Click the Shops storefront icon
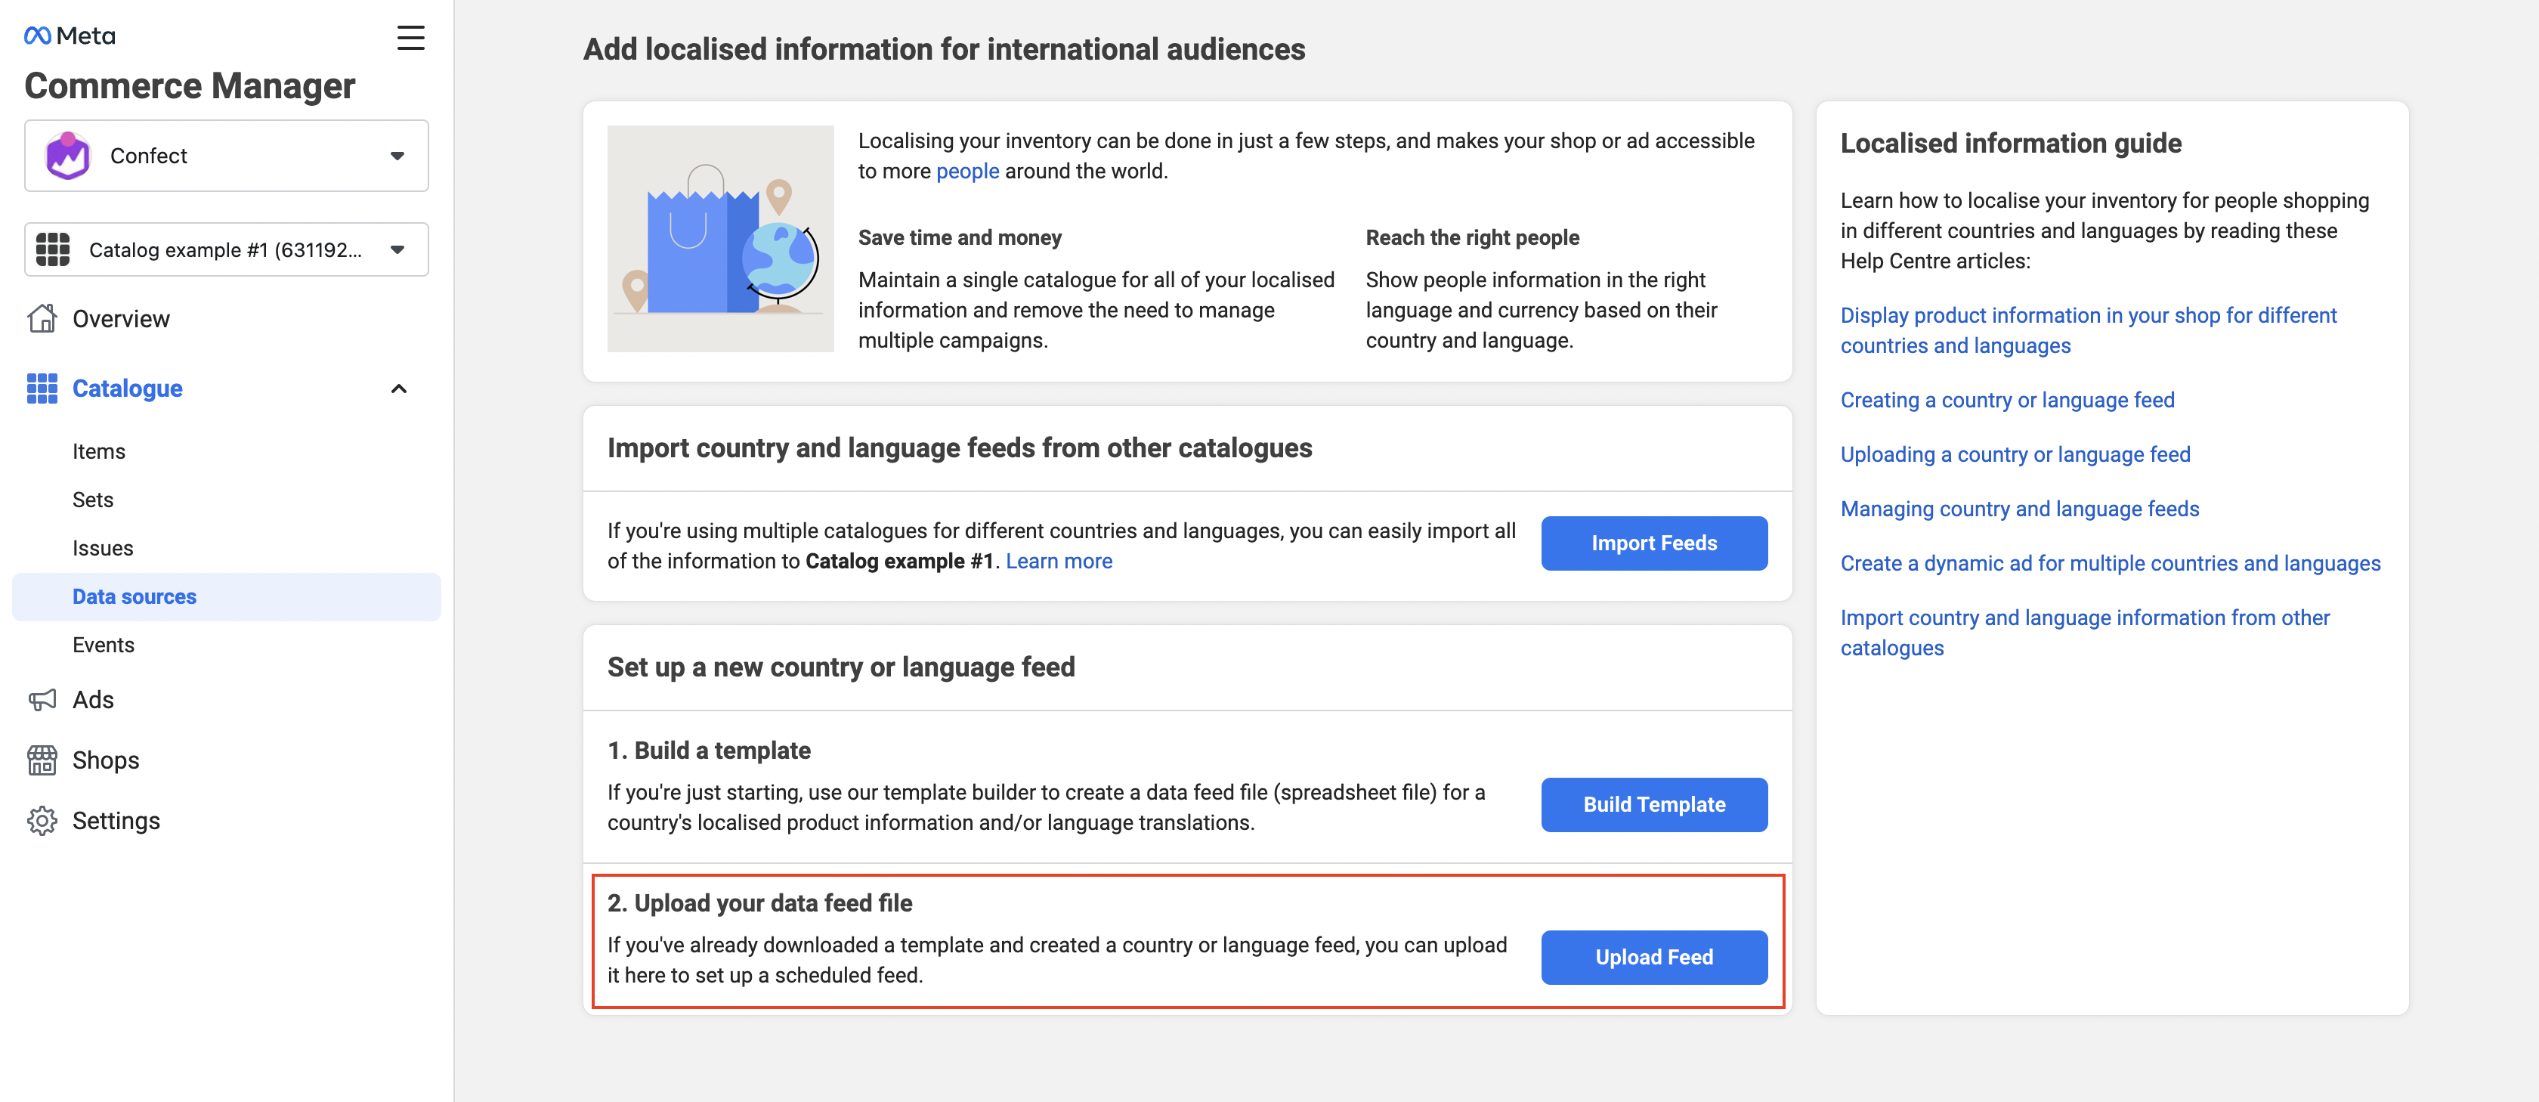The image size is (2539, 1102). 42,760
